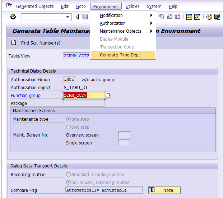223x198 pixels.
Task: Click the Authorization Group field &NC&
Action: pyautogui.click(x=69, y=79)
